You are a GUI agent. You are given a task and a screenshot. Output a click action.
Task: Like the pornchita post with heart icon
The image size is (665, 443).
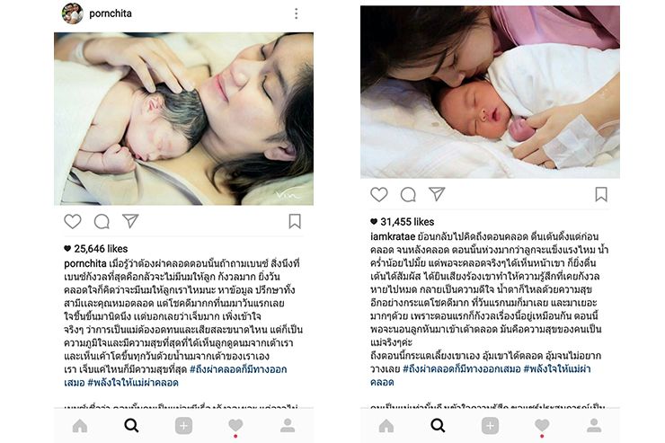(x=73, y=221)
